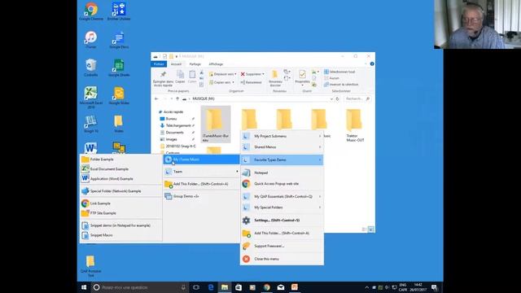Click Sélectionner tout in the ribbon
This screenshot has width=521, height=293.
point(339,72)
